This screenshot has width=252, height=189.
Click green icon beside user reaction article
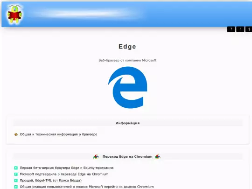click(16, 187)
